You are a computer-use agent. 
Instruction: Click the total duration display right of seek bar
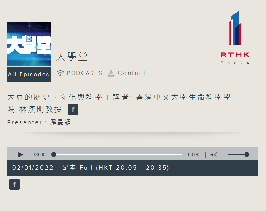coord(193,155)
